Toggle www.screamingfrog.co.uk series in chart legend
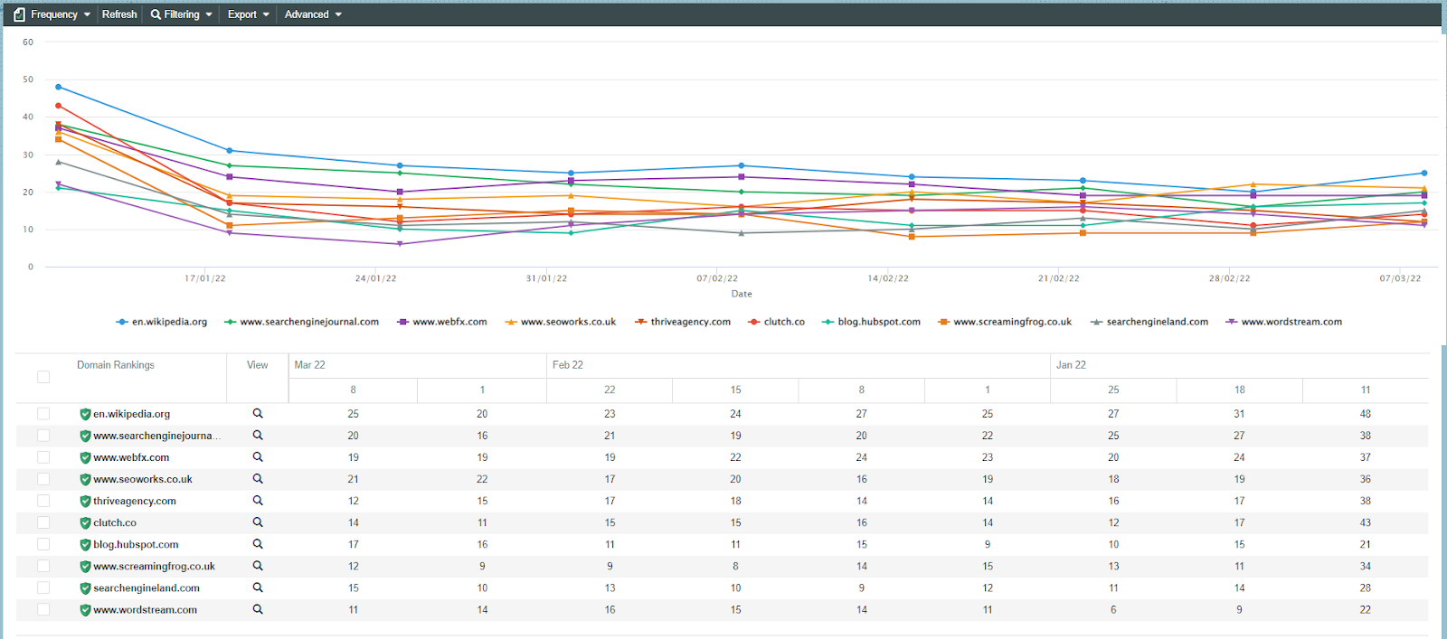The width and height of the screenshot is (1447, 639). coord(1005,322)
